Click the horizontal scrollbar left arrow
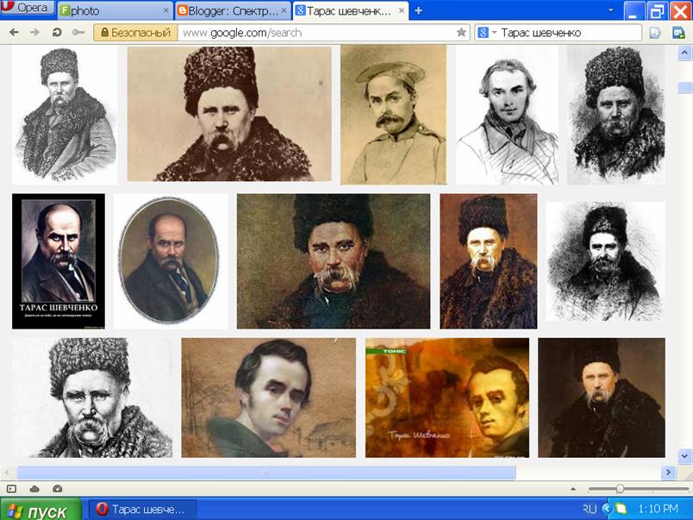 click(x=7, y=473)
